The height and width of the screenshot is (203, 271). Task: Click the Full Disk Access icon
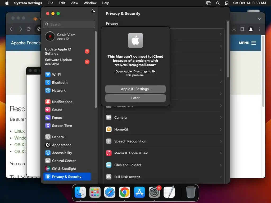(x=109, y=177)
